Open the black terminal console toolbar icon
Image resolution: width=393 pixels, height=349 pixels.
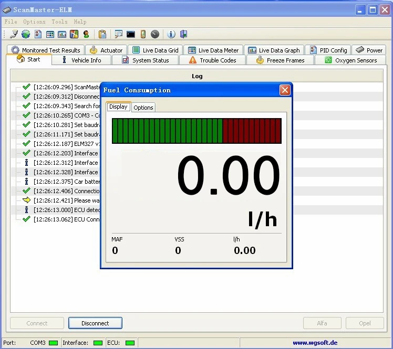pyautogui.click(x=131, y=34)
